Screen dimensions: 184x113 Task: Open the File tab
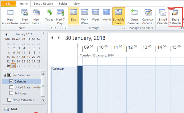[x=8, y=4]
